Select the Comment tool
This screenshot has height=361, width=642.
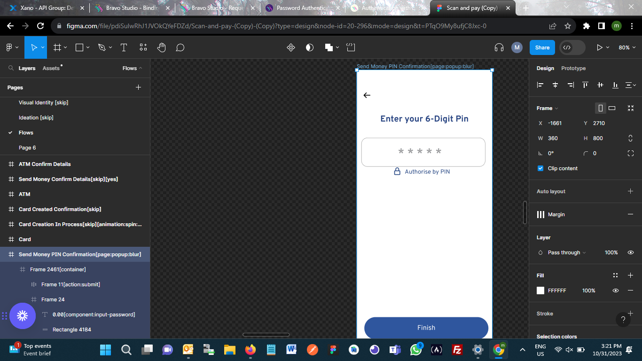pyautogui.click(x=180, y=47)
